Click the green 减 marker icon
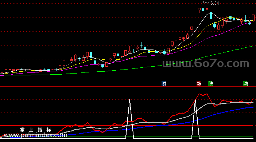The height and width of the screenshot is (142, 256). point(245,84)
